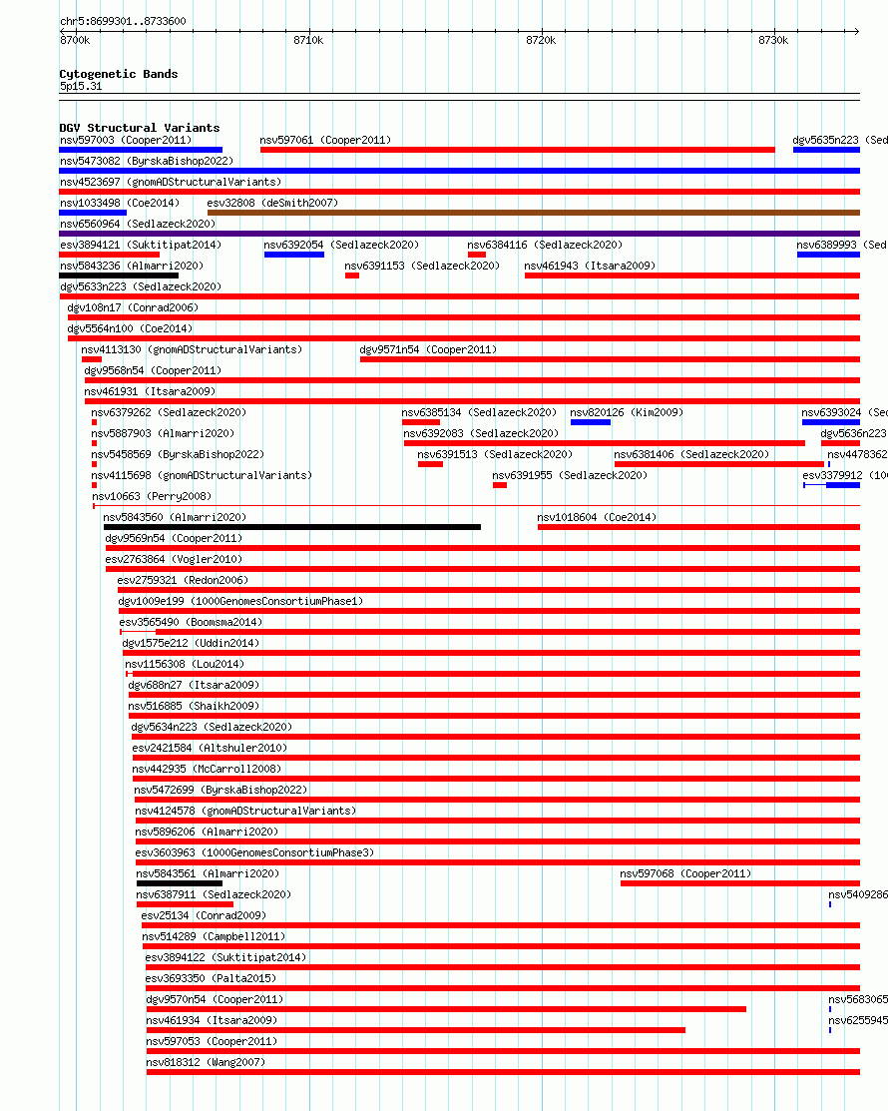
Task: Click the blue nsv6392054 feature bar
Action: pyautogui.click(x=294, y=255)
